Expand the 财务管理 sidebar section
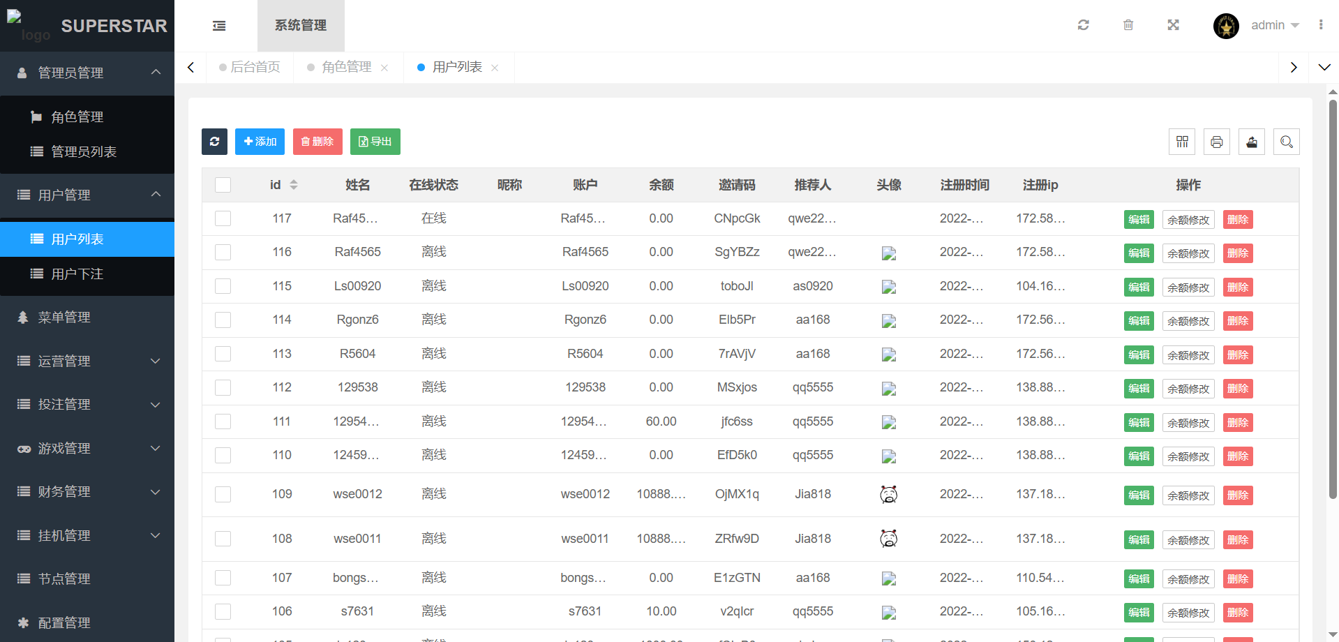 pyautogui.click(x=87, y=491)
